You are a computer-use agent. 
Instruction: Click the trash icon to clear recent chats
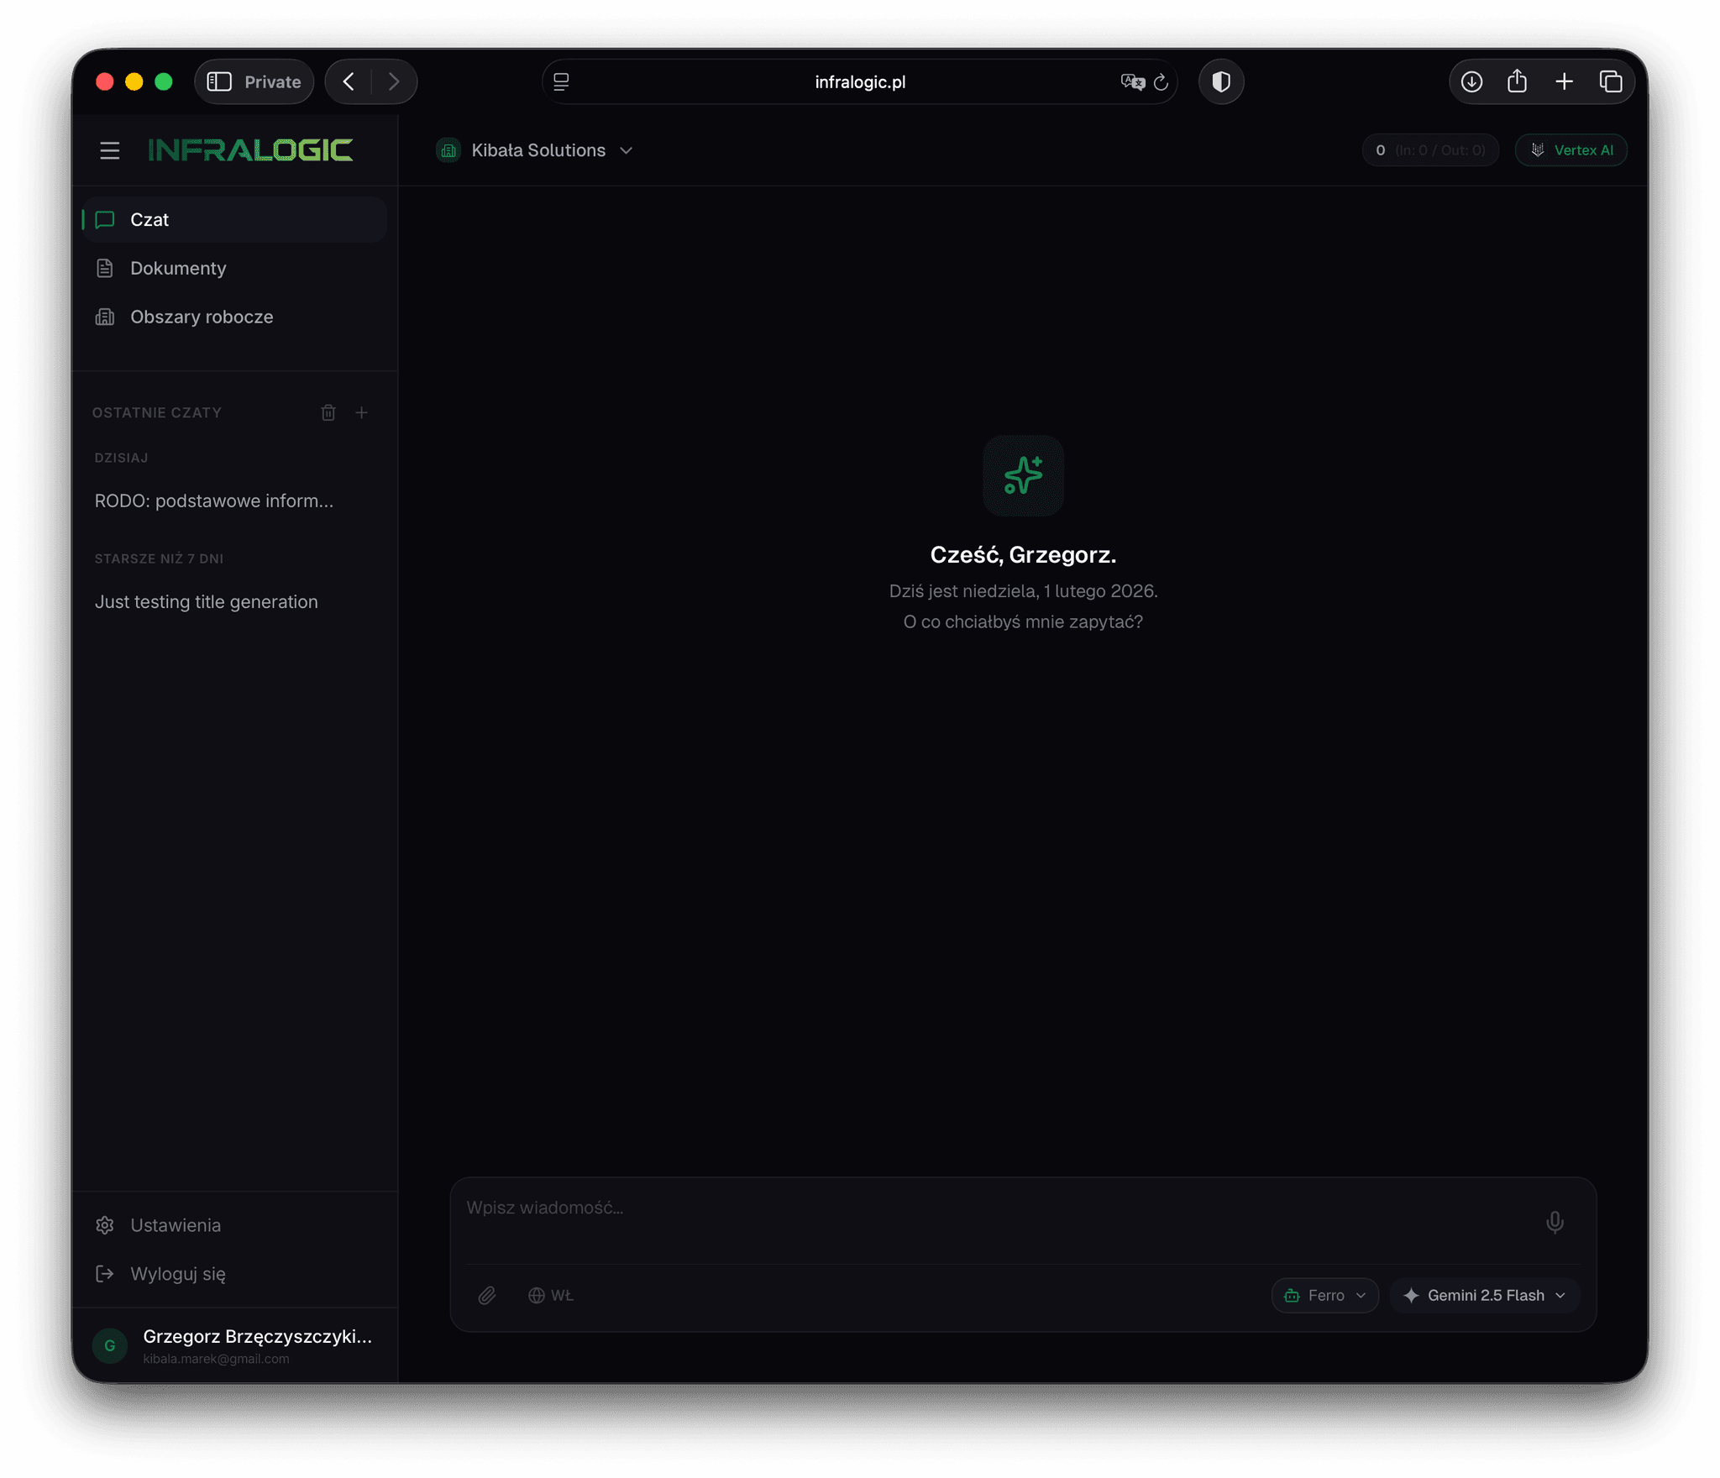click(x=328, y=412)
